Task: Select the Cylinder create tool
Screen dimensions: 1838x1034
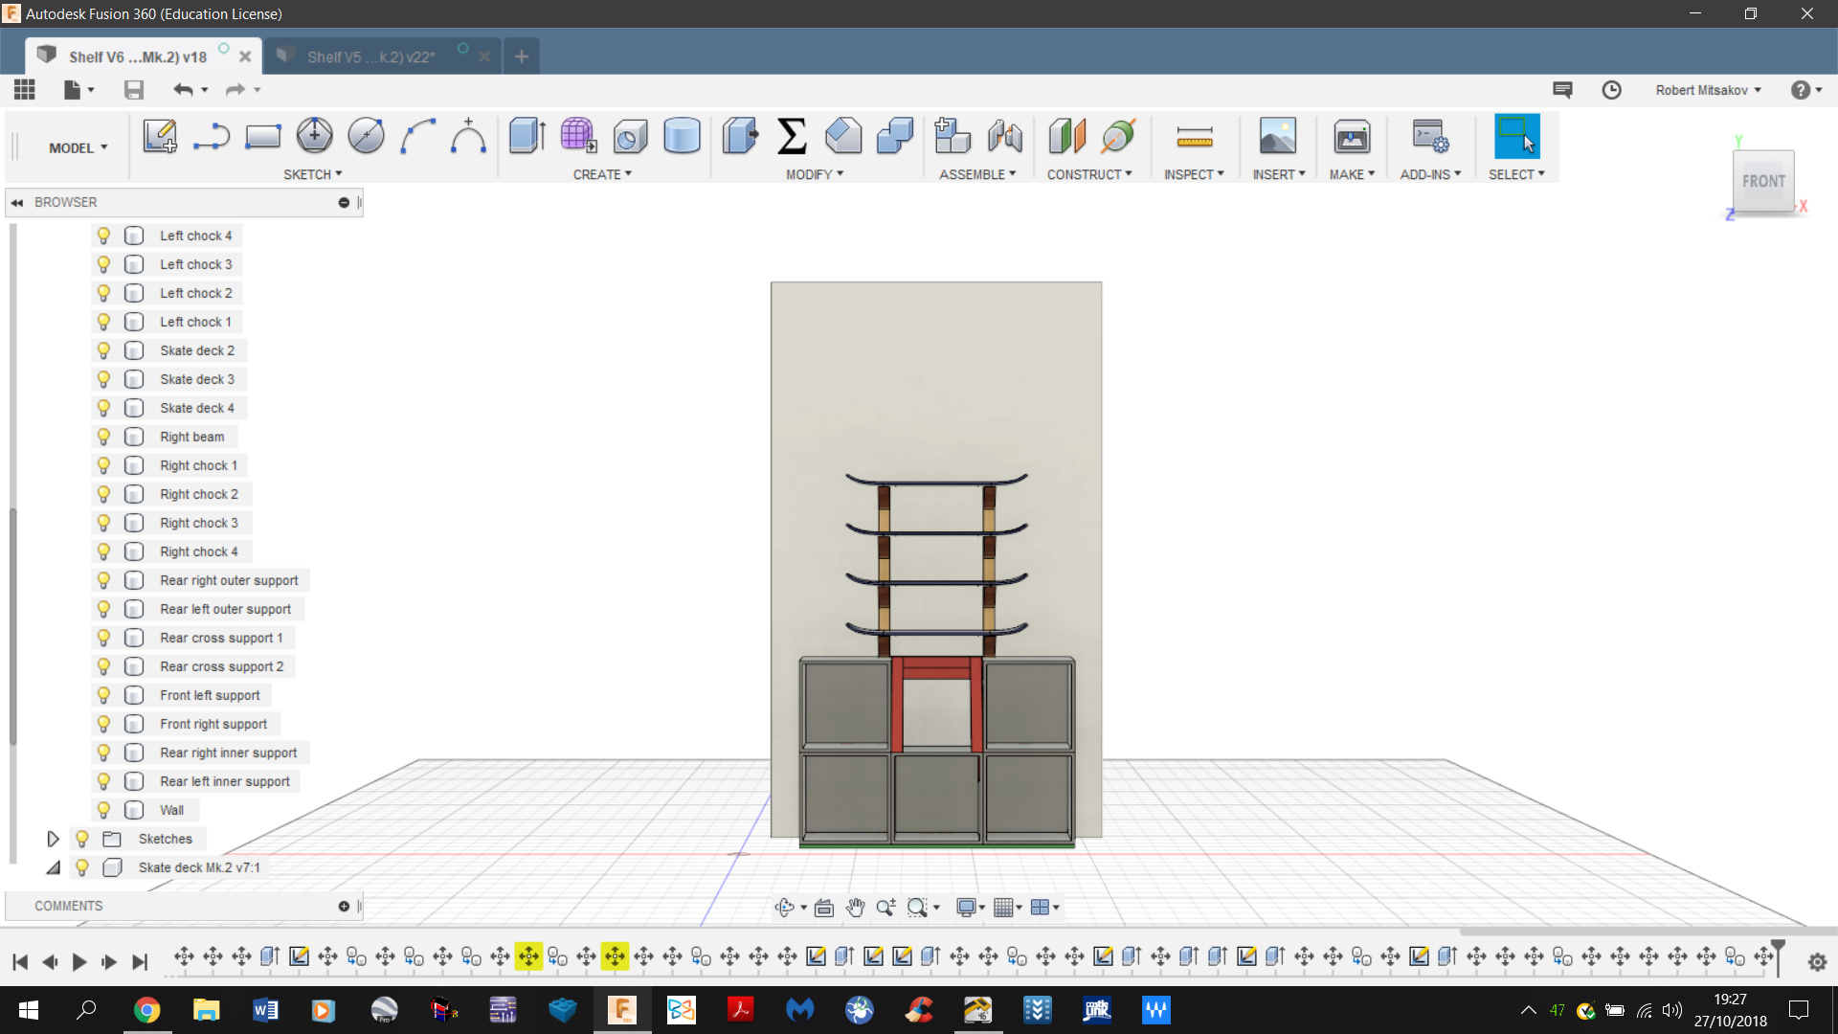Action: pos(682,136)
